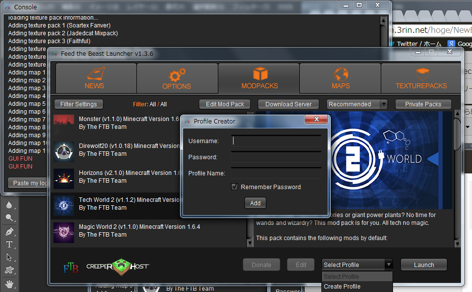Click the Edit profile button
472x292 pixels.
click(x=301, y=265)
